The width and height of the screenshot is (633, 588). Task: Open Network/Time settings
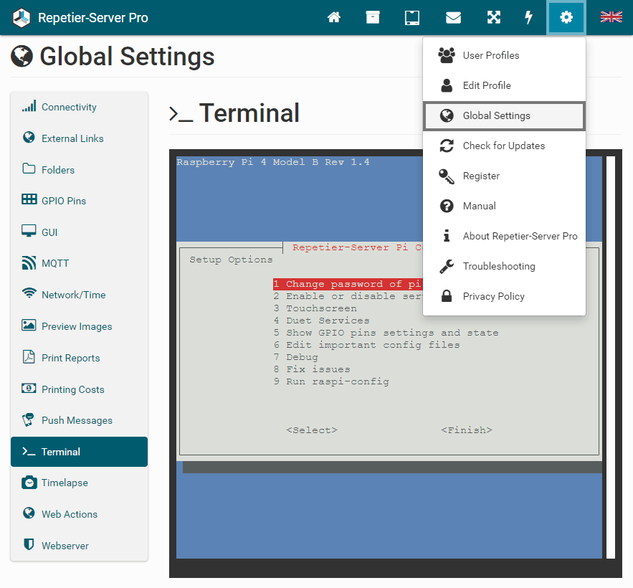[79, 295]
